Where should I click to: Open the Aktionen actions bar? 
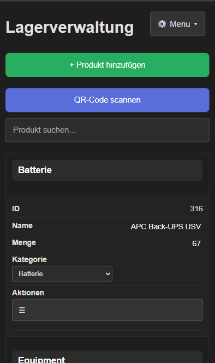[x=107, y=310]
